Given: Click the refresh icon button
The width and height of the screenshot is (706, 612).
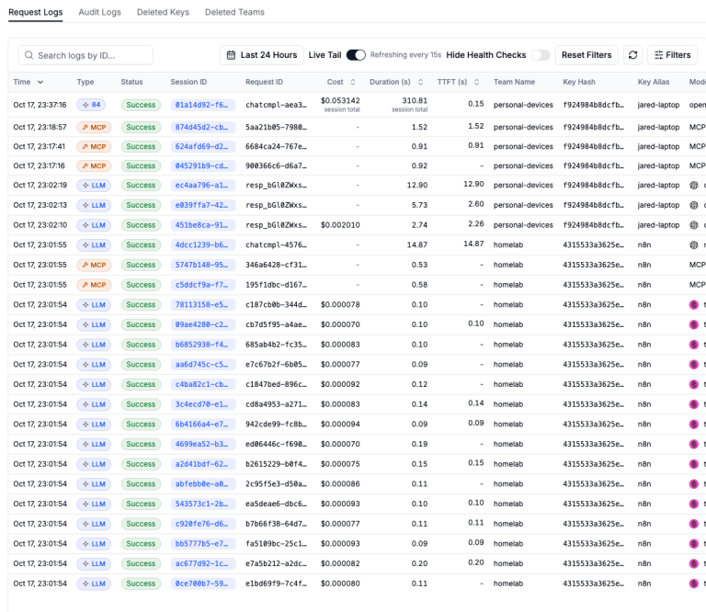Looking at the screenshot, I should (x=632, y=55).
